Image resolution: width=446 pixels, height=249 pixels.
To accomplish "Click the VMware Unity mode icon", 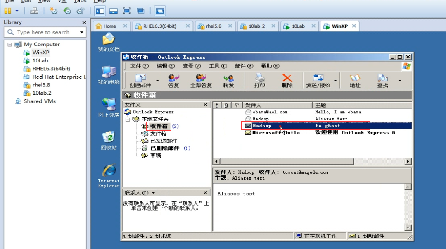I will pyautogui.click(x=140, y=11).
